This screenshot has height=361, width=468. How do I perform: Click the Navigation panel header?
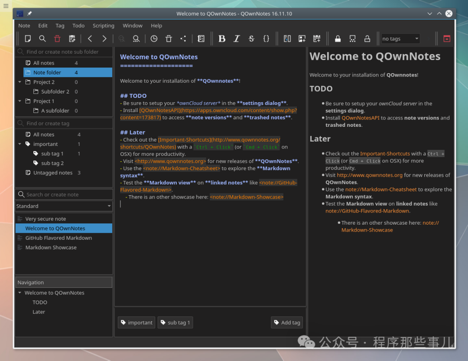click(64, 282)
